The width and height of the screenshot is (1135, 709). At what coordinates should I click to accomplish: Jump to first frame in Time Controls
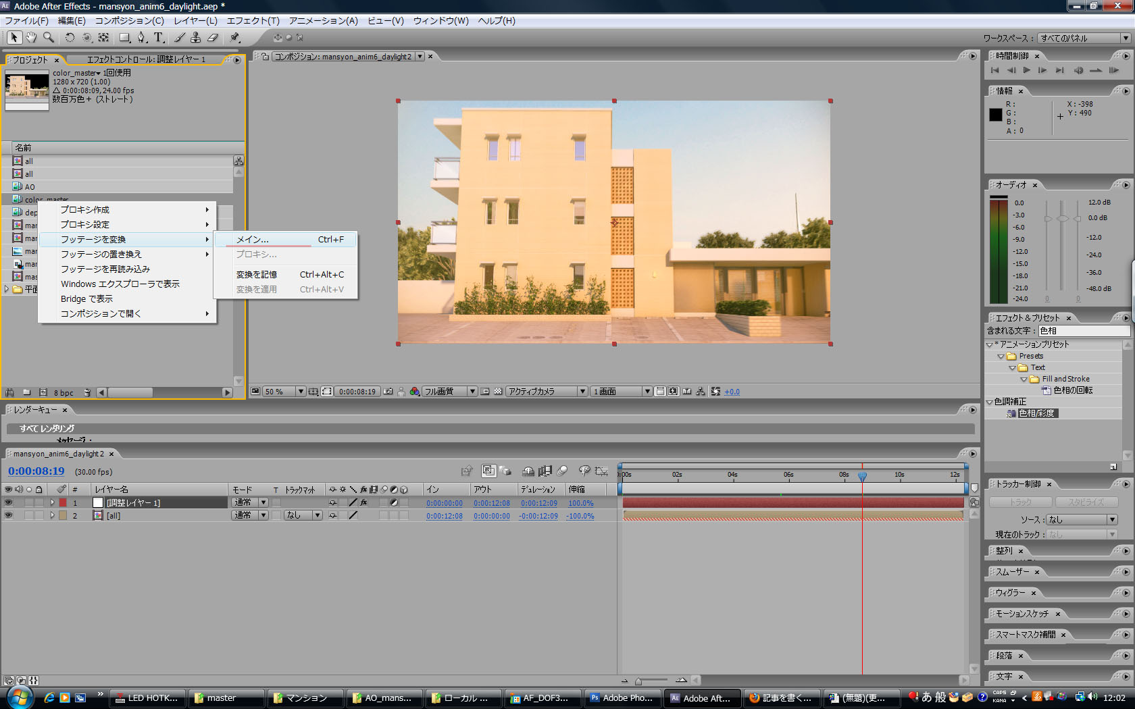[994, 70]
